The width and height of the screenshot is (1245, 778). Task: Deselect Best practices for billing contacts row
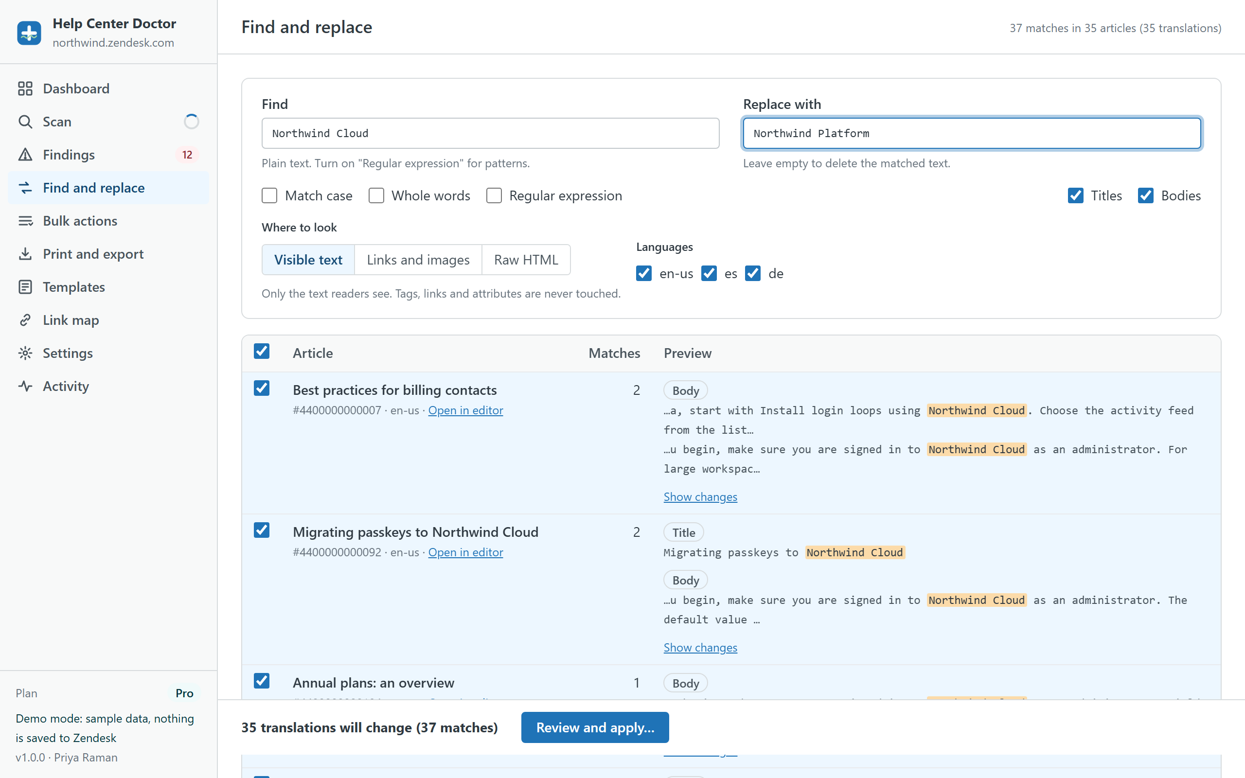262,388
